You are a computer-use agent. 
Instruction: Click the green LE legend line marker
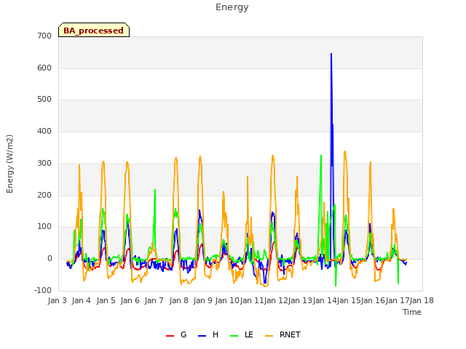(234, 336)
